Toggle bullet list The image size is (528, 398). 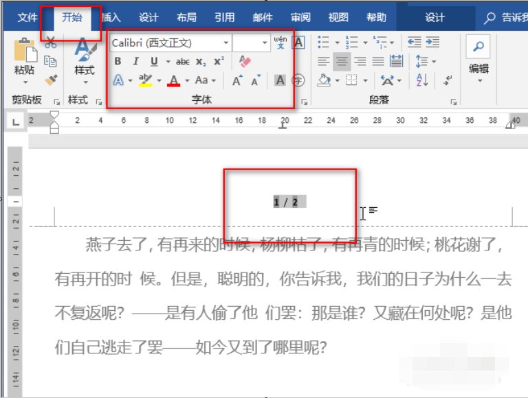(323, 43)
